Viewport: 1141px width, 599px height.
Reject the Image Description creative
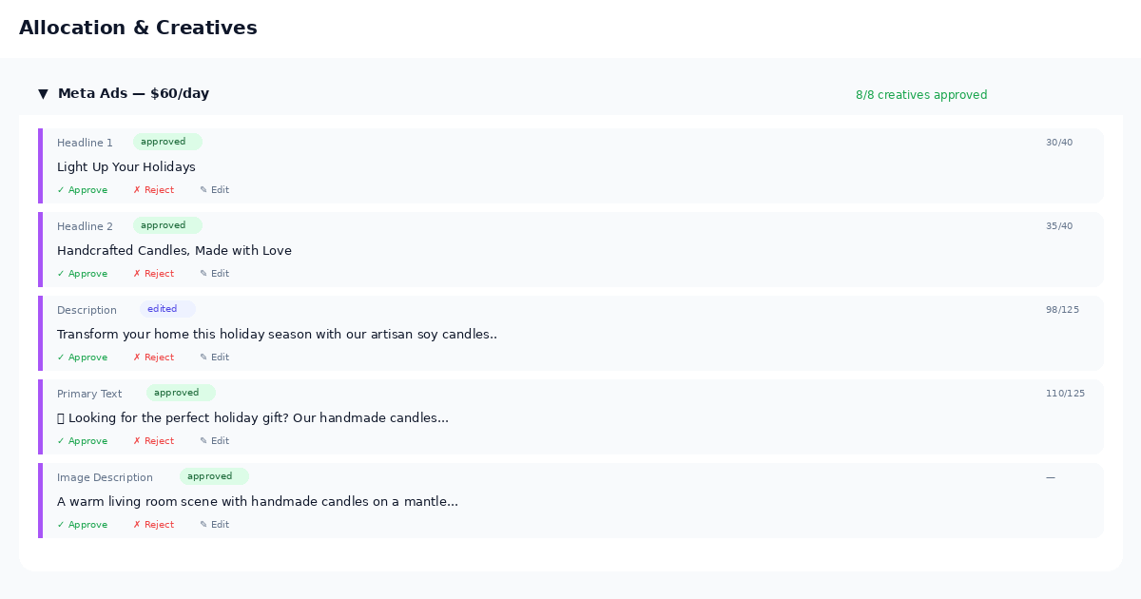(x=153, y=525)
